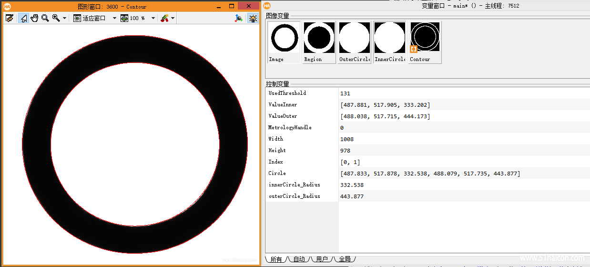Minimize the graphics window
Viewport: 590px width, 267px height.
218,6
